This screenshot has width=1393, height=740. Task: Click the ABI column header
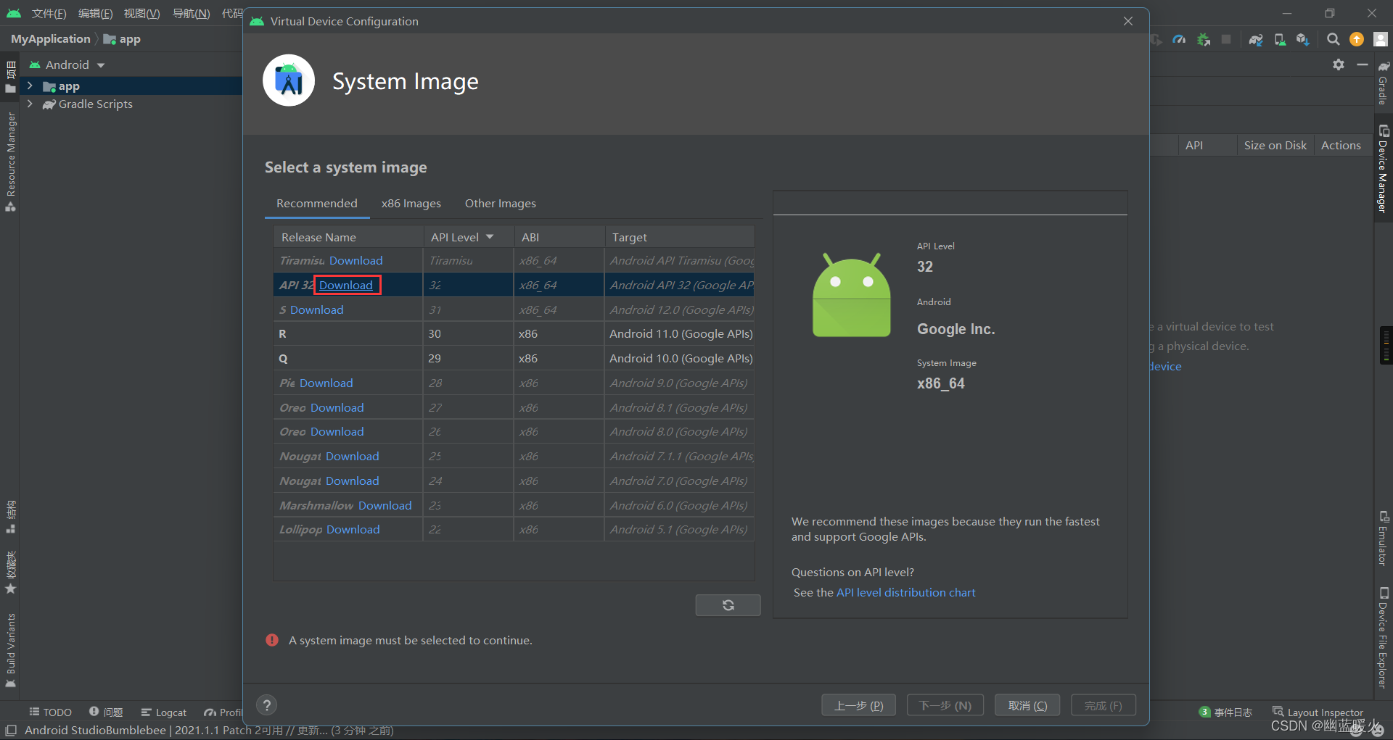(559, 237)
